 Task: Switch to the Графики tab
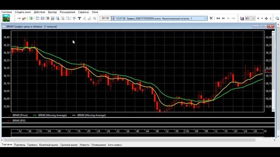(x=32, y=145)
